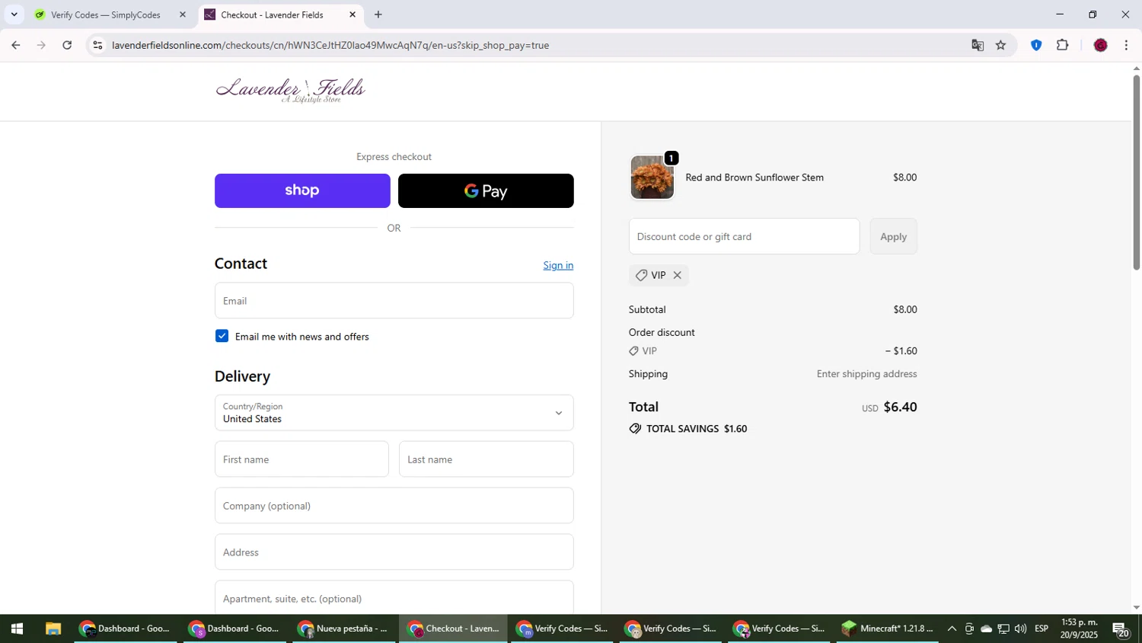Focus the Email input field
The height and width of the screenshot is (643, 1142).
pos(394,301)
